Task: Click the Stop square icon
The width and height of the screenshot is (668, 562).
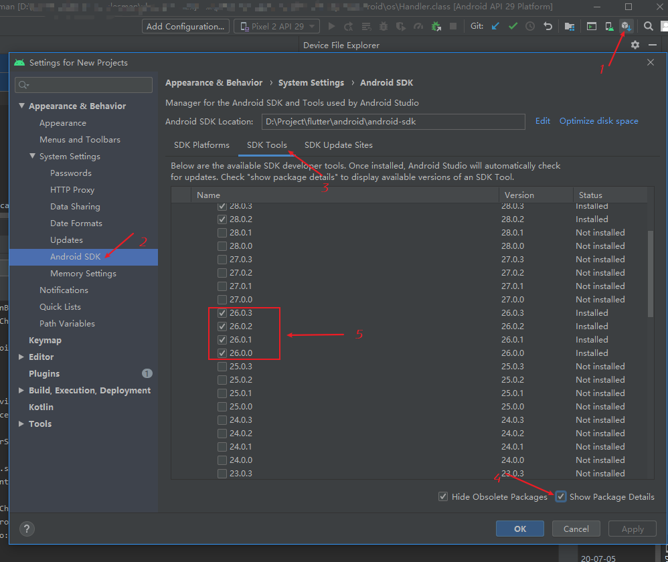Action: [453, 26]
